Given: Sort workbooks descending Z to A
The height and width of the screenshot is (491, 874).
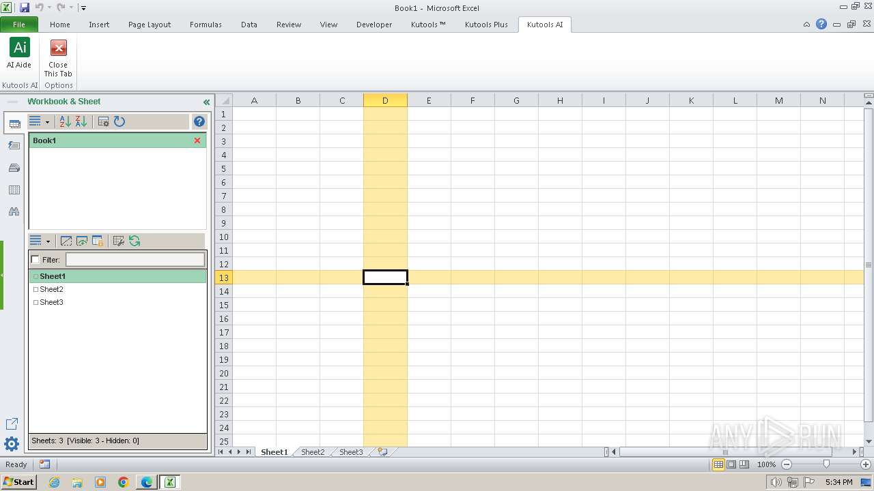Looking at the screenshot, I should click(81, 121).
